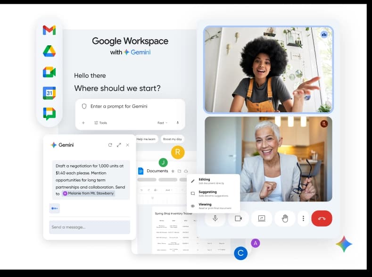Image resolution: width=372 pixels, height=277 pixels.
Task: Click the purple A collaborator avatar
Action: point(256,243)
